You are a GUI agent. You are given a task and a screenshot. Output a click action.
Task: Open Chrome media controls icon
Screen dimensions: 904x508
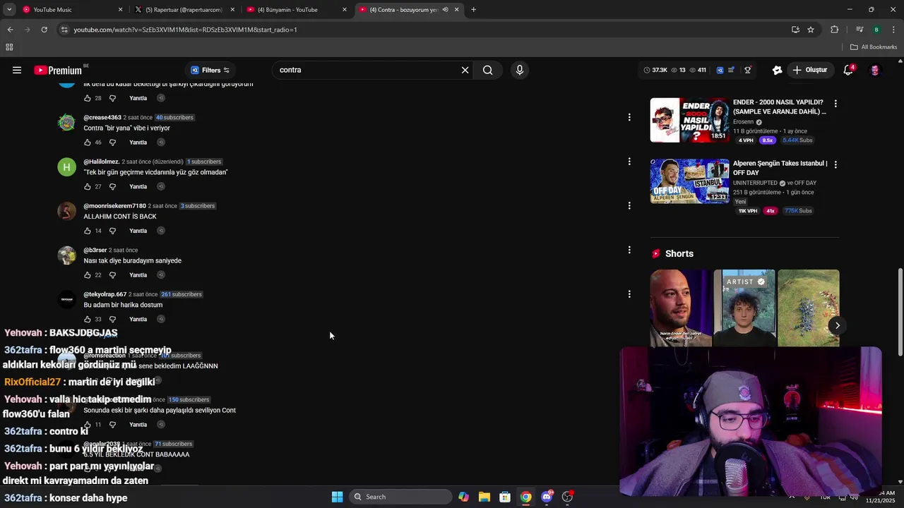(860, 30)
